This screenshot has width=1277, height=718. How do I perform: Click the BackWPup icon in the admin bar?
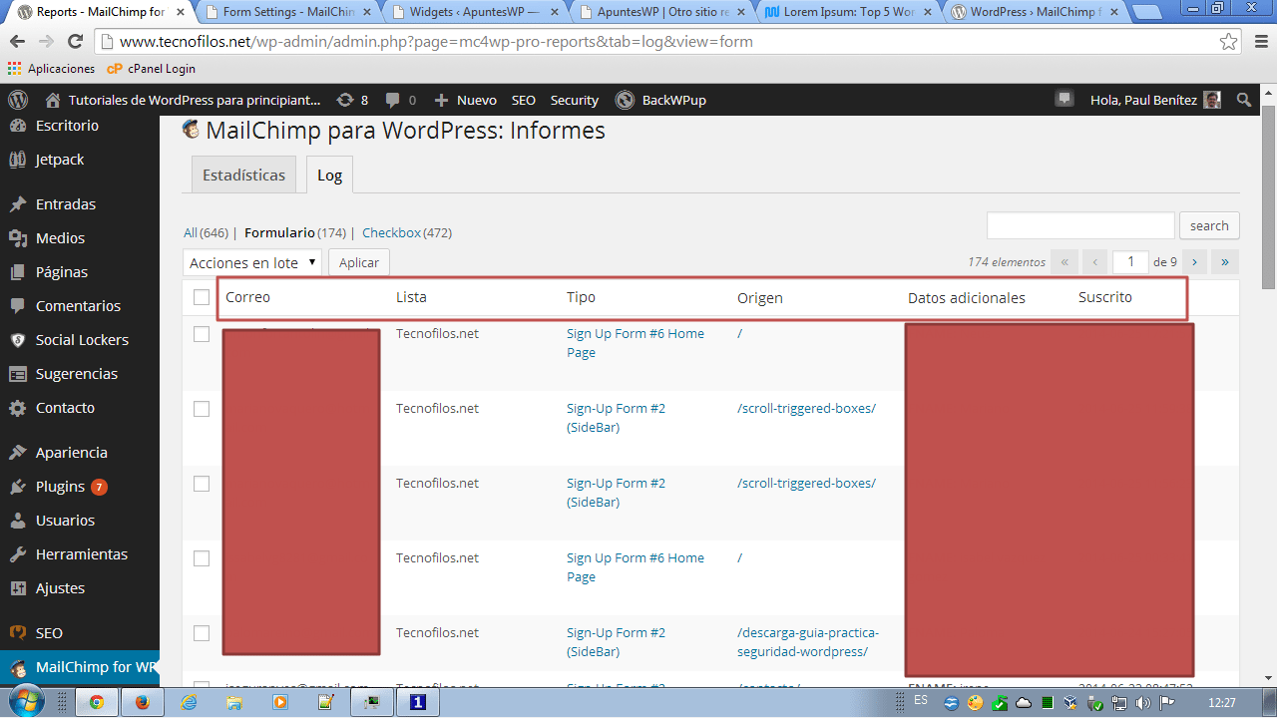pyautogui.click(x=625, y=100)
